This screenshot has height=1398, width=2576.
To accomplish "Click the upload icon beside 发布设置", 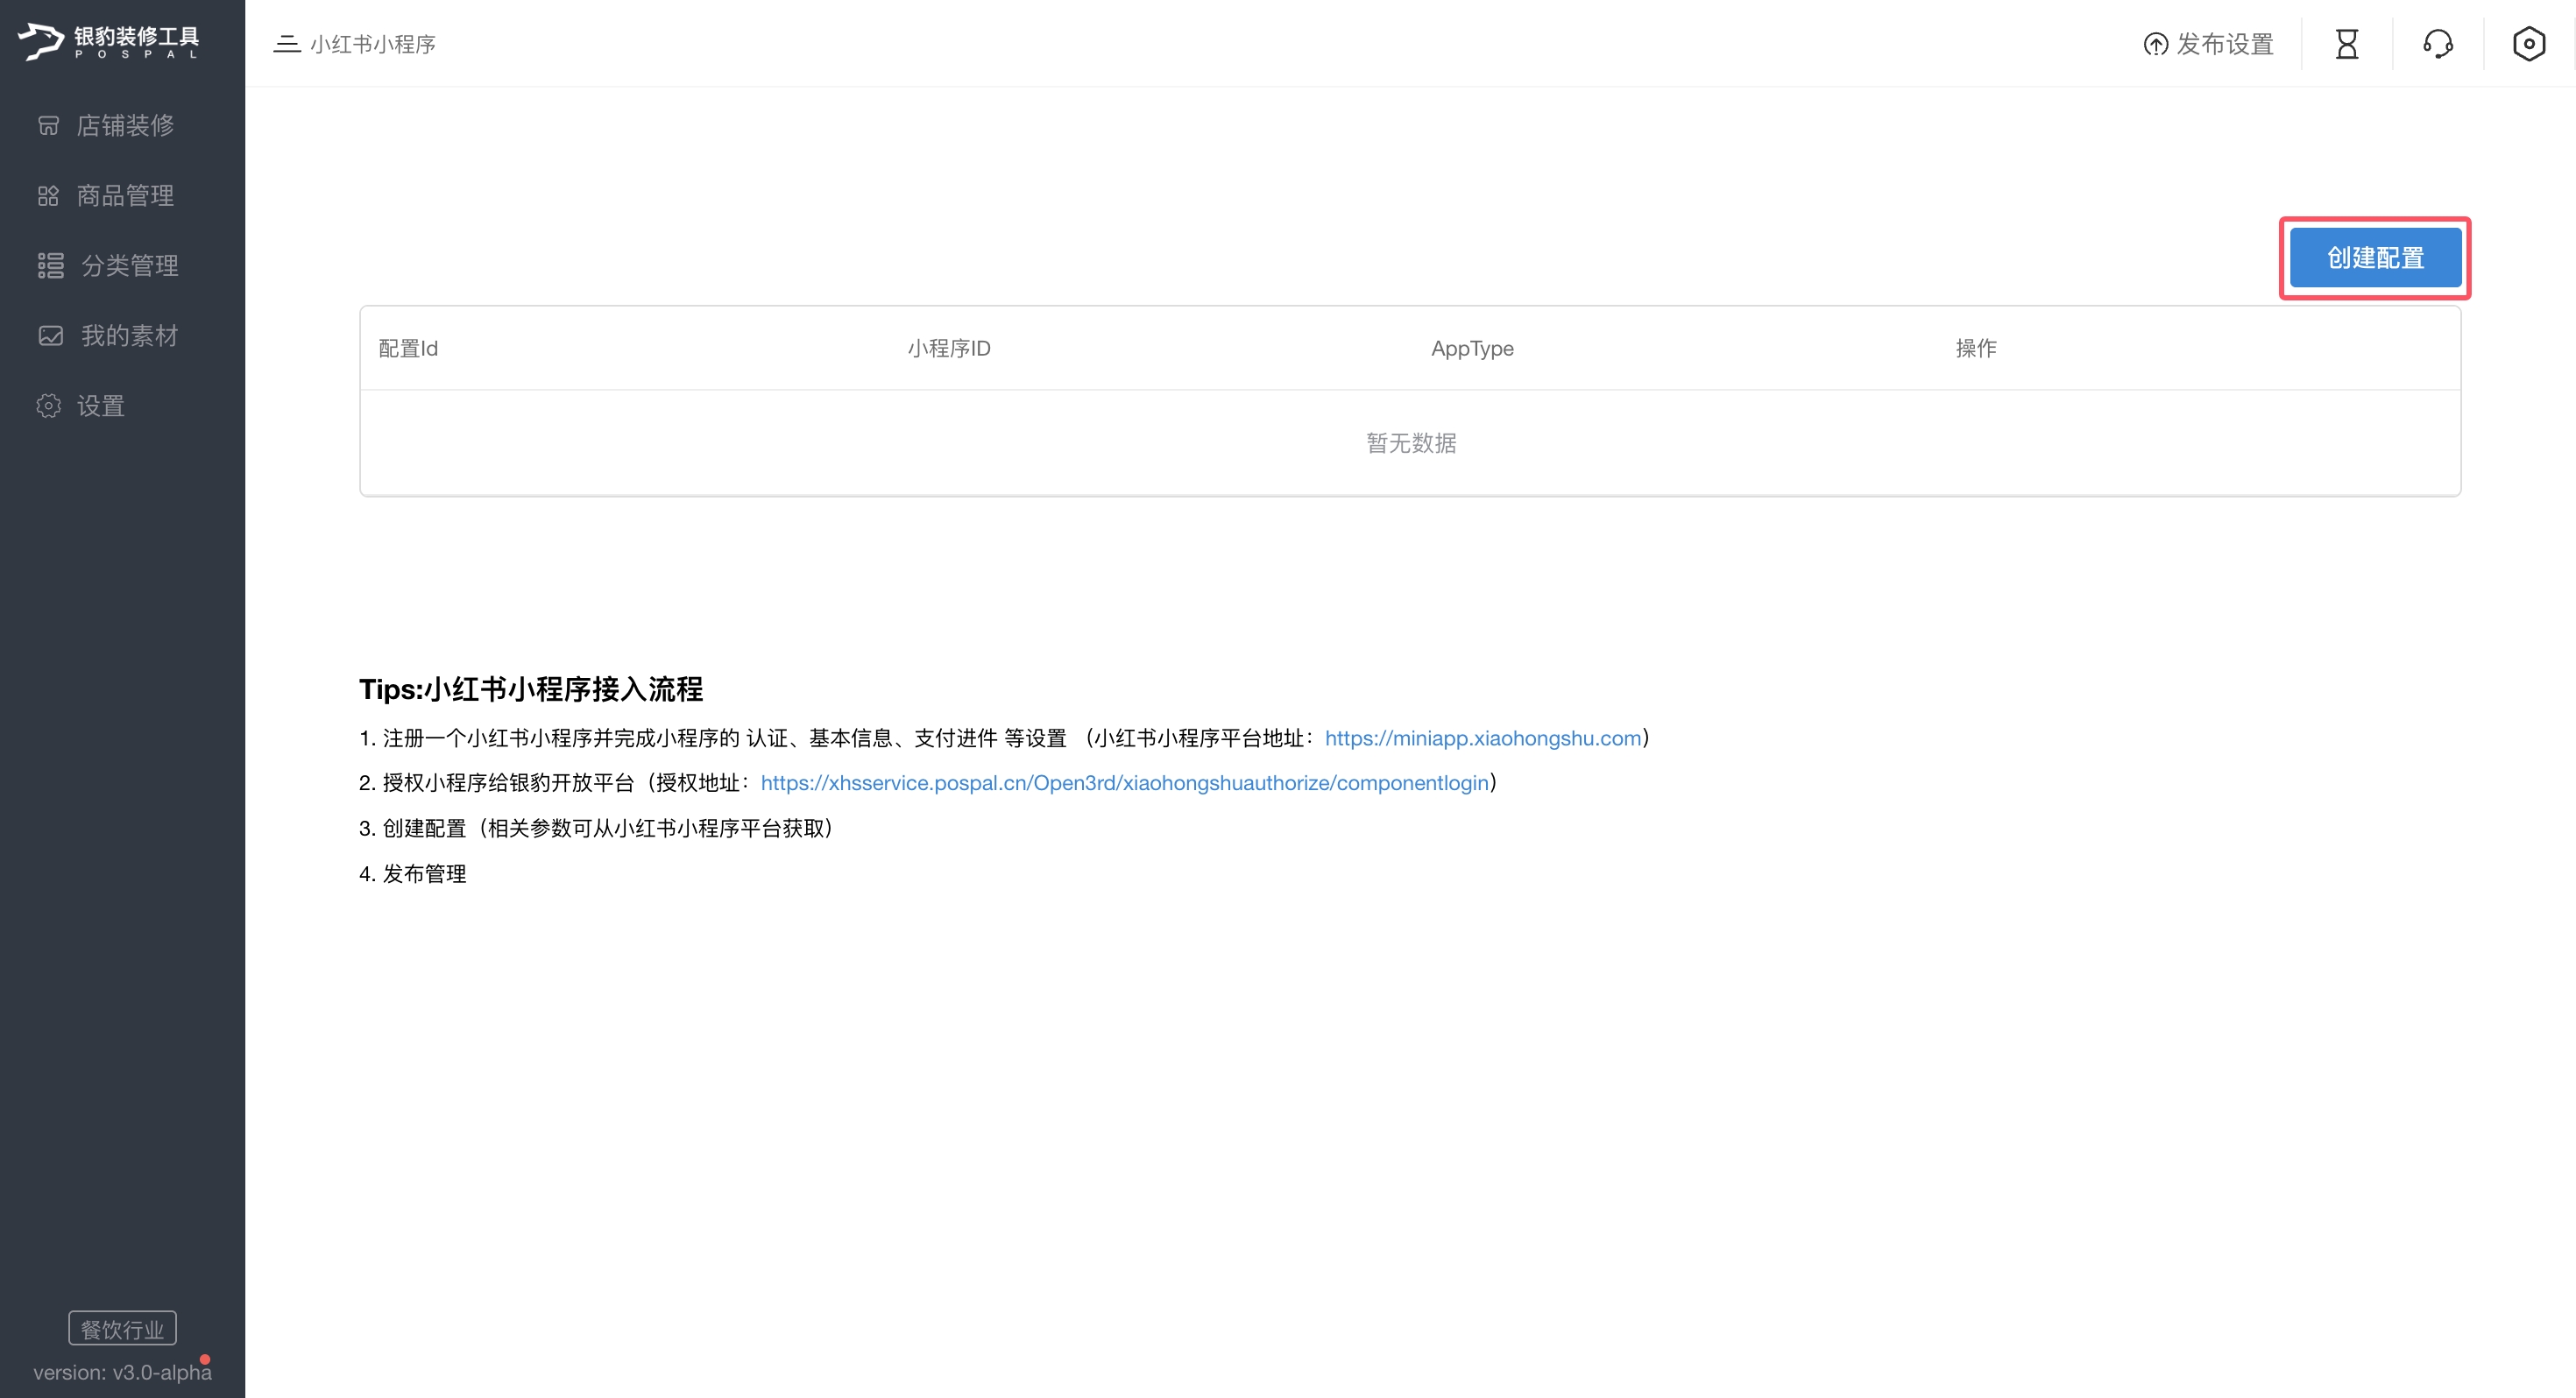I will (x=2156, y=43).
